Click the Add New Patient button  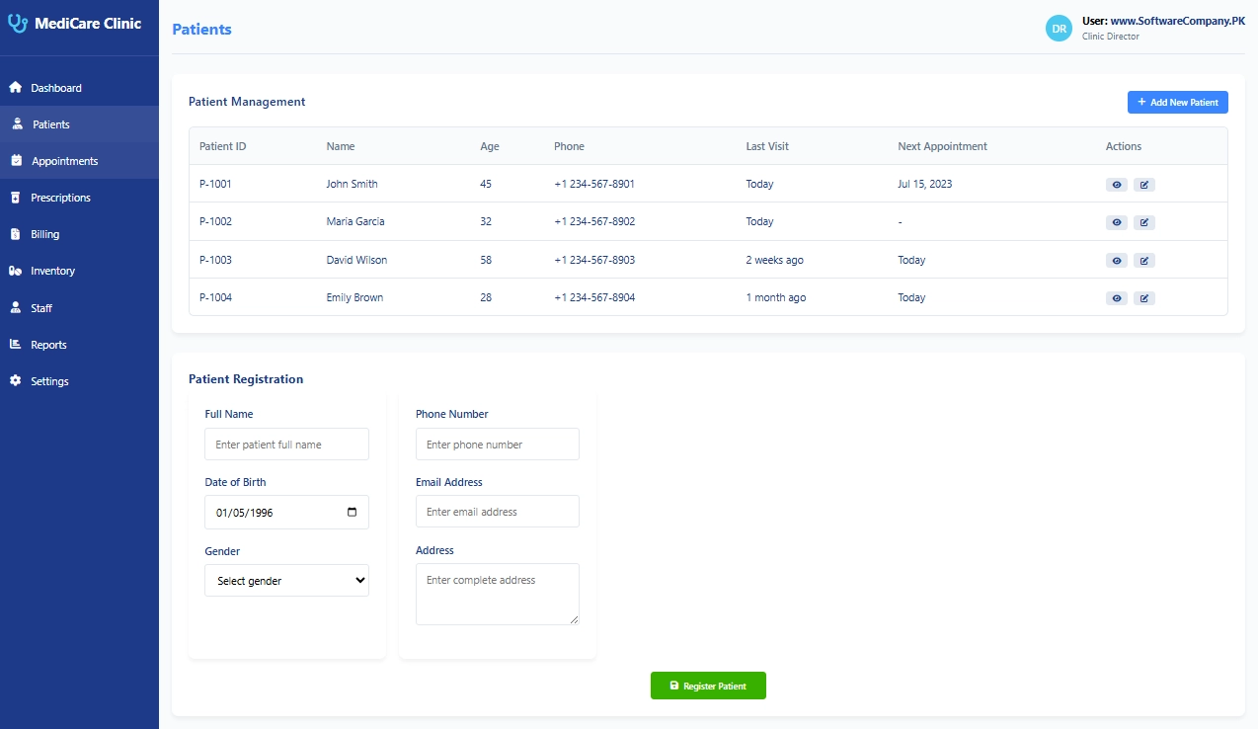pyautogui.click(x=1177, y=102)
